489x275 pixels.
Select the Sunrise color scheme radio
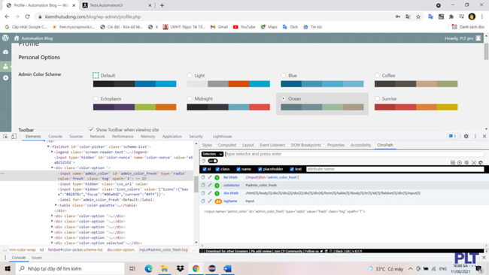[377, 98]
